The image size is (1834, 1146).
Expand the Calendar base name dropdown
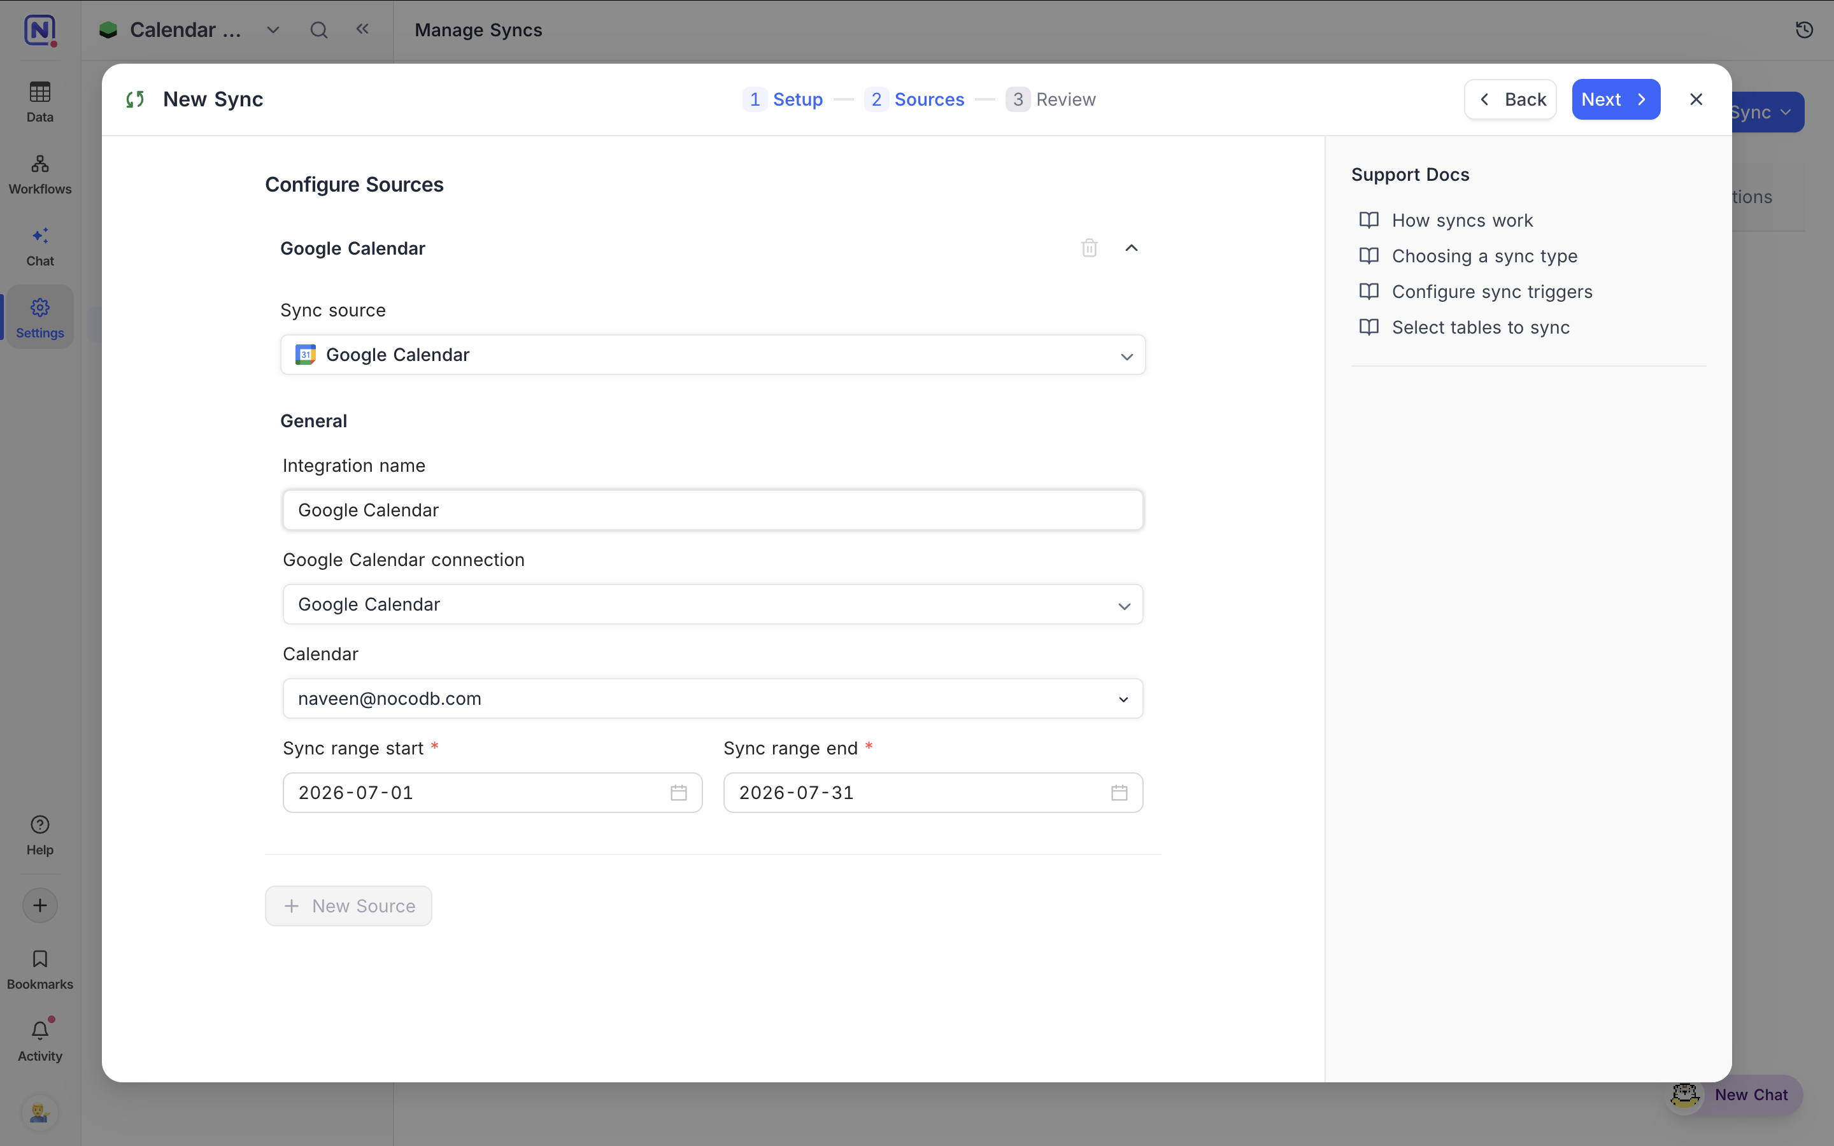coord(273,31)
